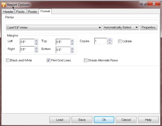Click the Save button

(82, 120)
